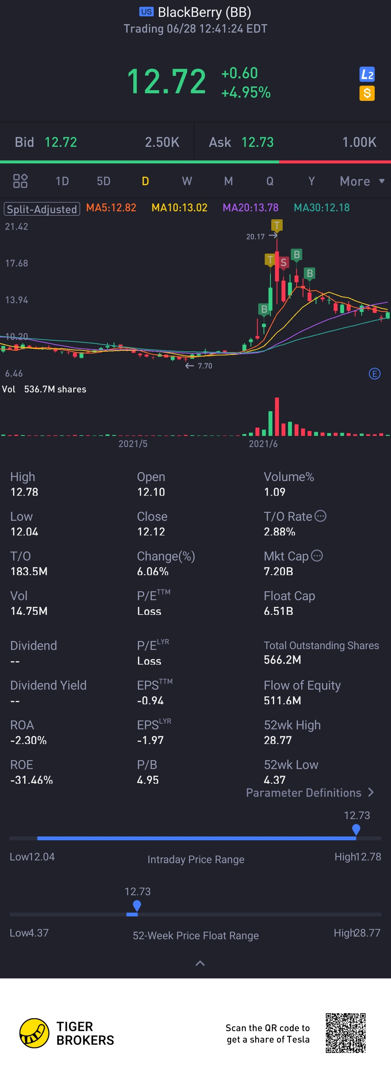Tap the Tesla share QR code
The height and width of the screenshot is (1088, 391).
pyautogui.click(x=345, y=1033)
